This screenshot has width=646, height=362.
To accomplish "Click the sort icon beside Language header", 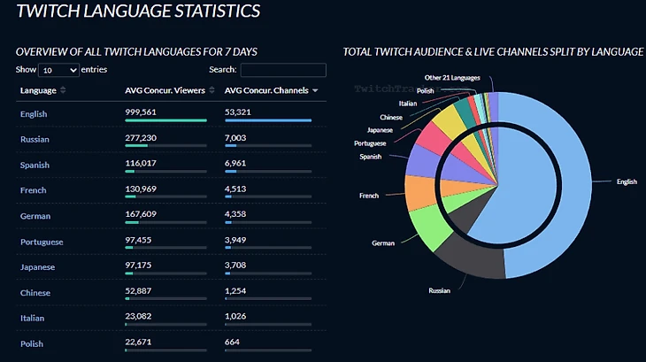I will [x=63, y=90].
